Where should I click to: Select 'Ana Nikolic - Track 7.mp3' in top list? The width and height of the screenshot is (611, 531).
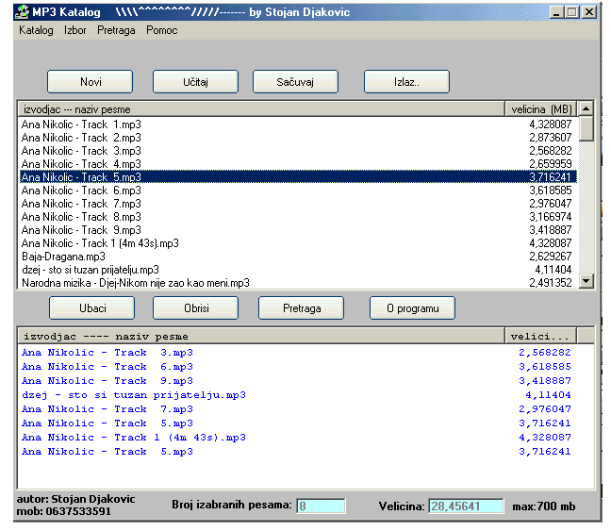pyautogui.click(x=298, y=204)
